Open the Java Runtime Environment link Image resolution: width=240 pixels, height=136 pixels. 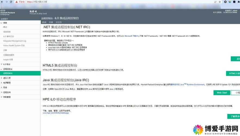pos(188,84)
